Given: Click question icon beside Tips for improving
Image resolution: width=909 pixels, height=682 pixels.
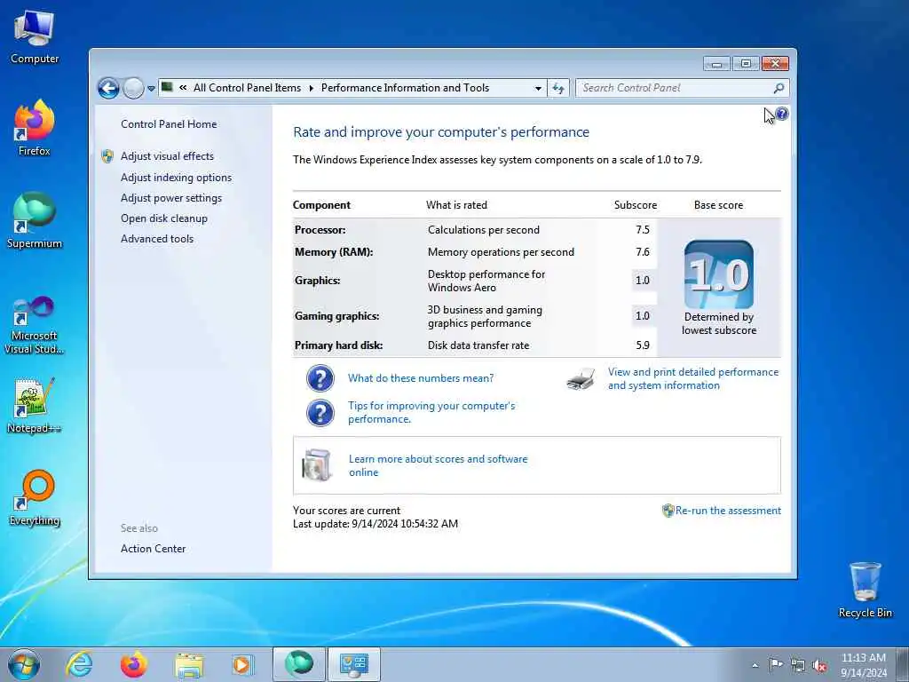Looking at the screenshot, I should [x=320, y=413].
